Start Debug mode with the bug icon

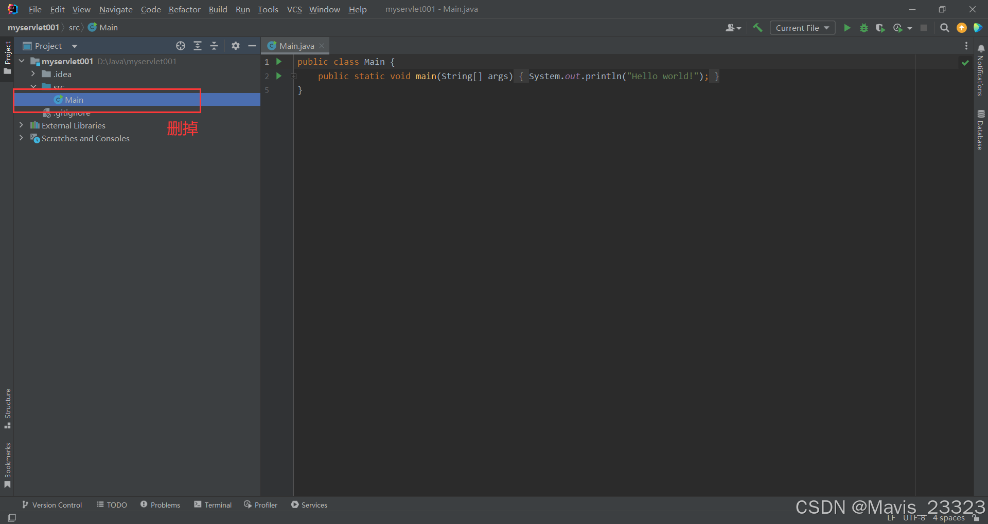tap(864, 28)
